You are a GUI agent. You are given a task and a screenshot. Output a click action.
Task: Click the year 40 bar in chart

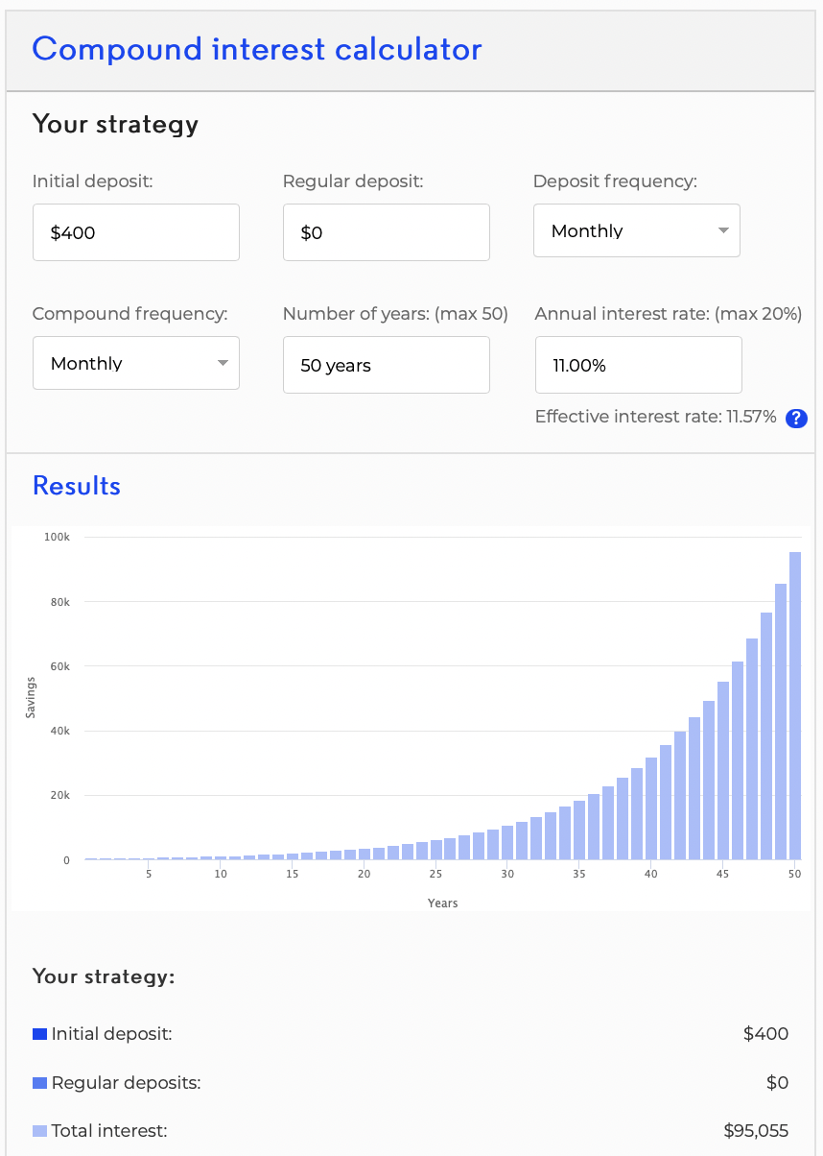651,809
